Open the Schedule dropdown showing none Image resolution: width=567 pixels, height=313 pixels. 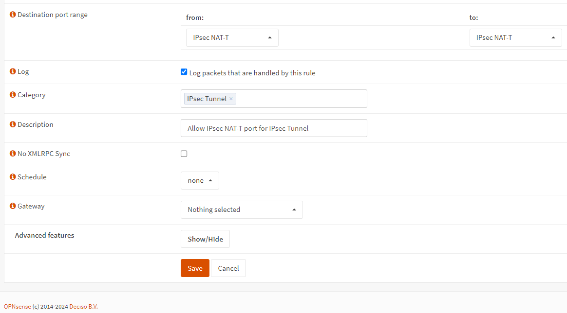(200, 180)
